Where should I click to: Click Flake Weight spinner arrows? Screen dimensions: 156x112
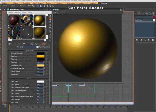(x=44, y=85)
